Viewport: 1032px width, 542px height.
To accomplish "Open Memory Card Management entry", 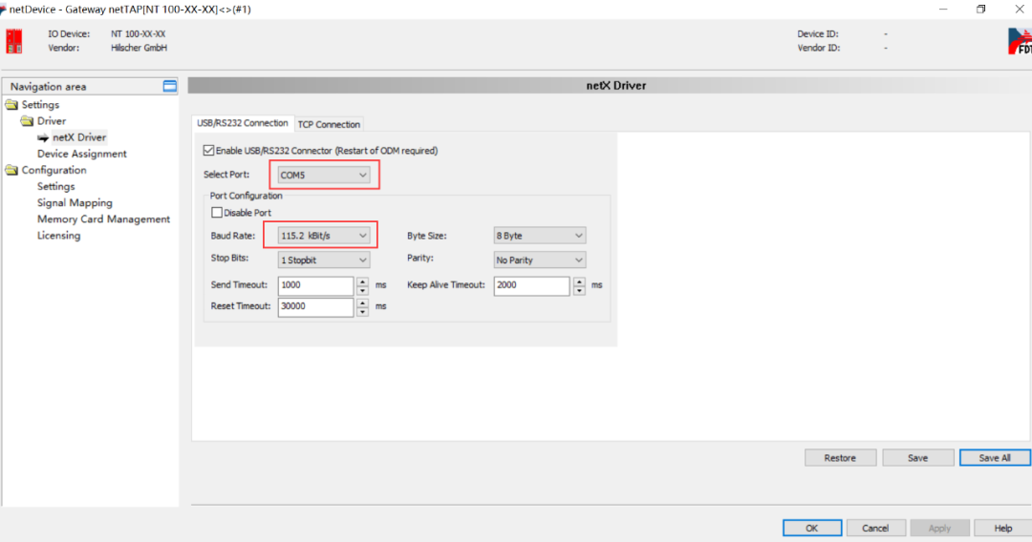I will tap(103, 219).
